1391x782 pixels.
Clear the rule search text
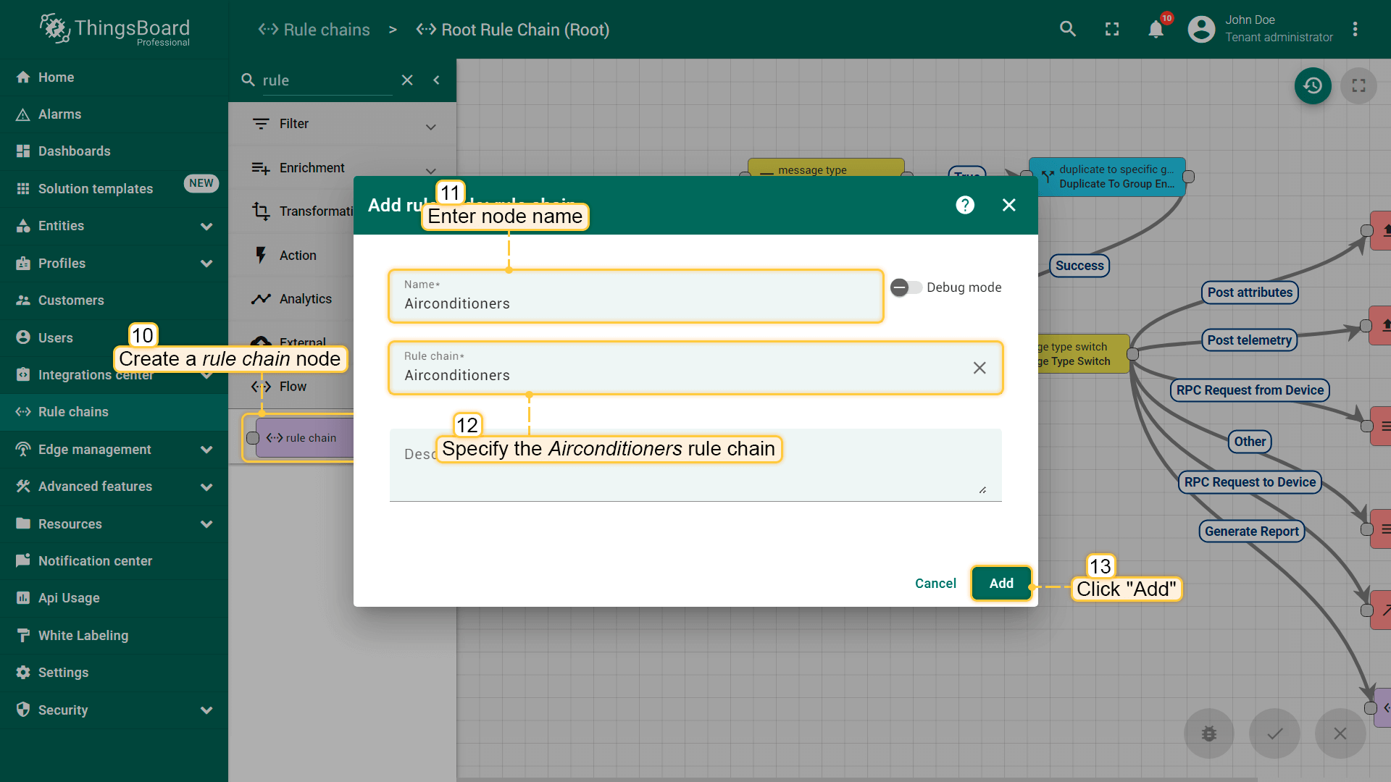tap(407, 80)
